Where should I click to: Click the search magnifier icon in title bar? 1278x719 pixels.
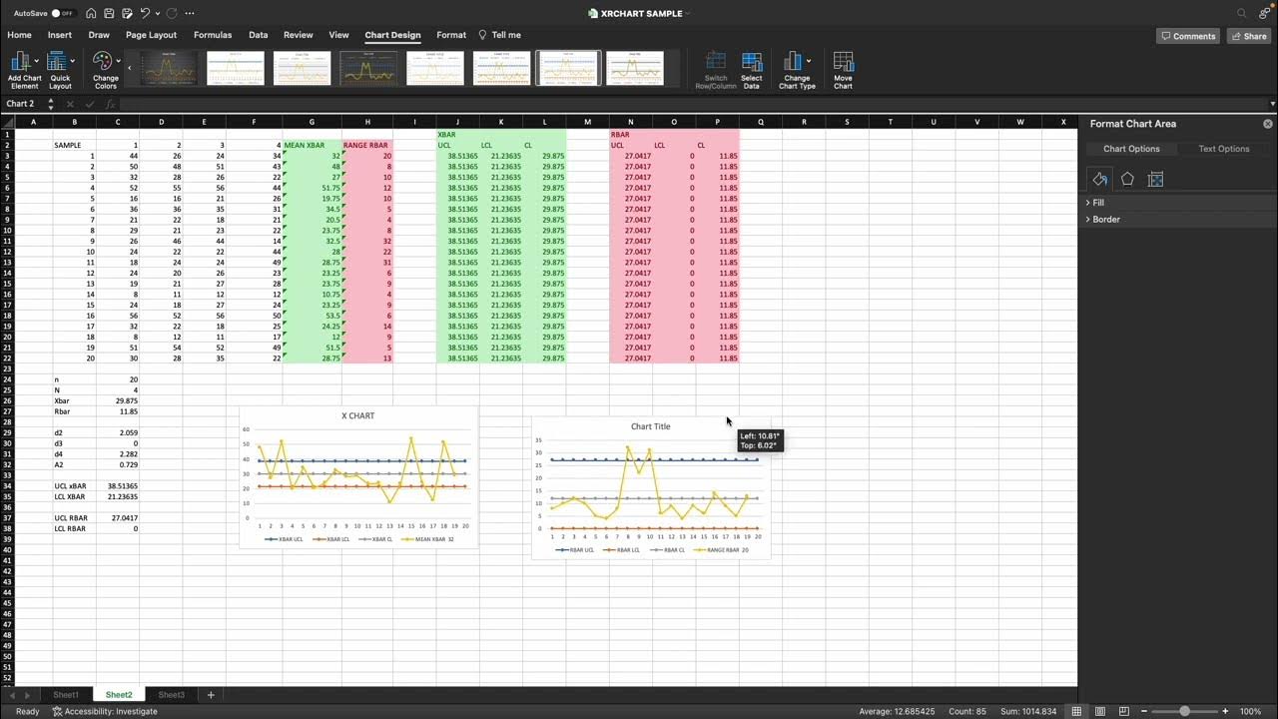[1242, 13]
